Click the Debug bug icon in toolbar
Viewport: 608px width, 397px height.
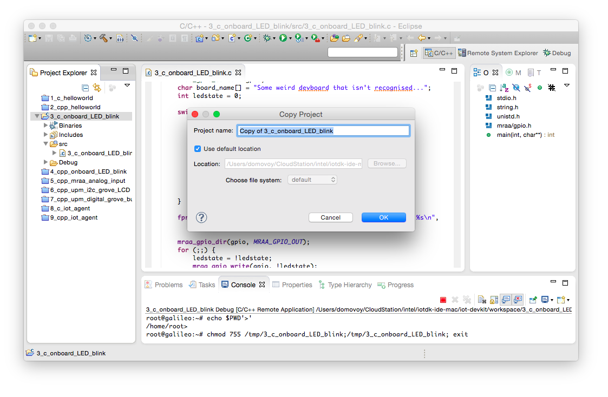[267, 38]
